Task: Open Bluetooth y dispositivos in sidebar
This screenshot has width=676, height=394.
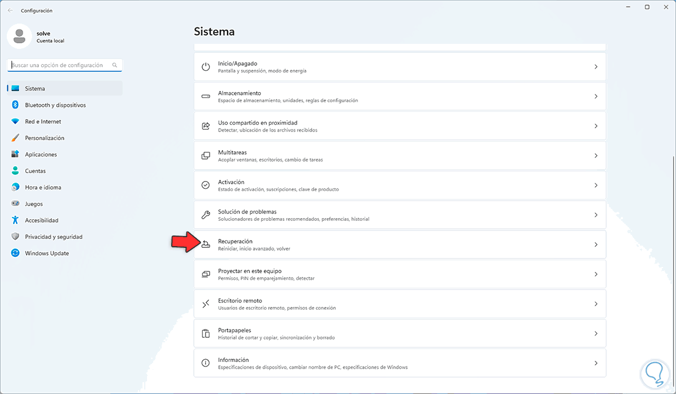Action: (x=55, y=105)
